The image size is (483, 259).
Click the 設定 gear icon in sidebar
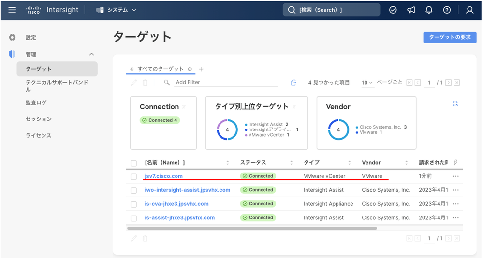[x=12, y=37]
